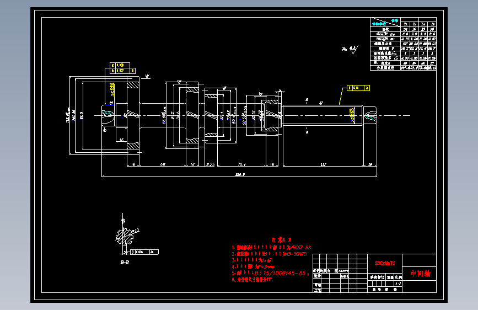Select the red technical requirements heading
The image size is (478, 310).
pyautogui.click(x=282, y=240)
